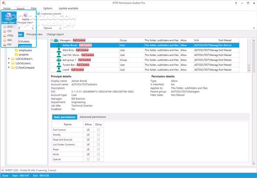257x178 pixels.
Task: Choose PDF from the export dropdown
Action: (x=5, y=44)
